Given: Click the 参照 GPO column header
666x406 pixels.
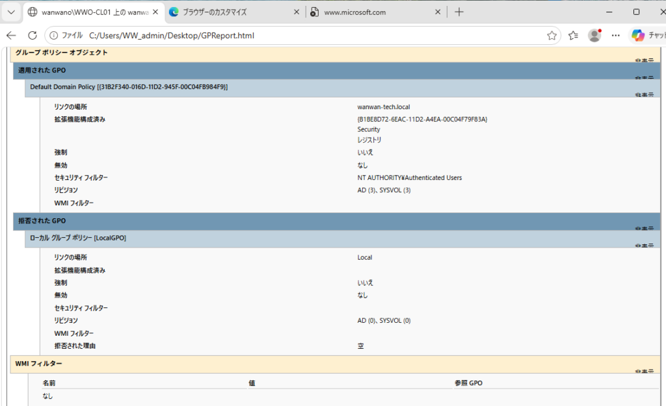Looking at the screenshot, I should pos(468,383).
